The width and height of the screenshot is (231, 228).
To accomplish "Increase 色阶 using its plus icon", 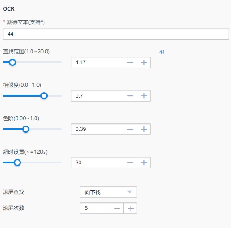I will (x=144, y=129).
